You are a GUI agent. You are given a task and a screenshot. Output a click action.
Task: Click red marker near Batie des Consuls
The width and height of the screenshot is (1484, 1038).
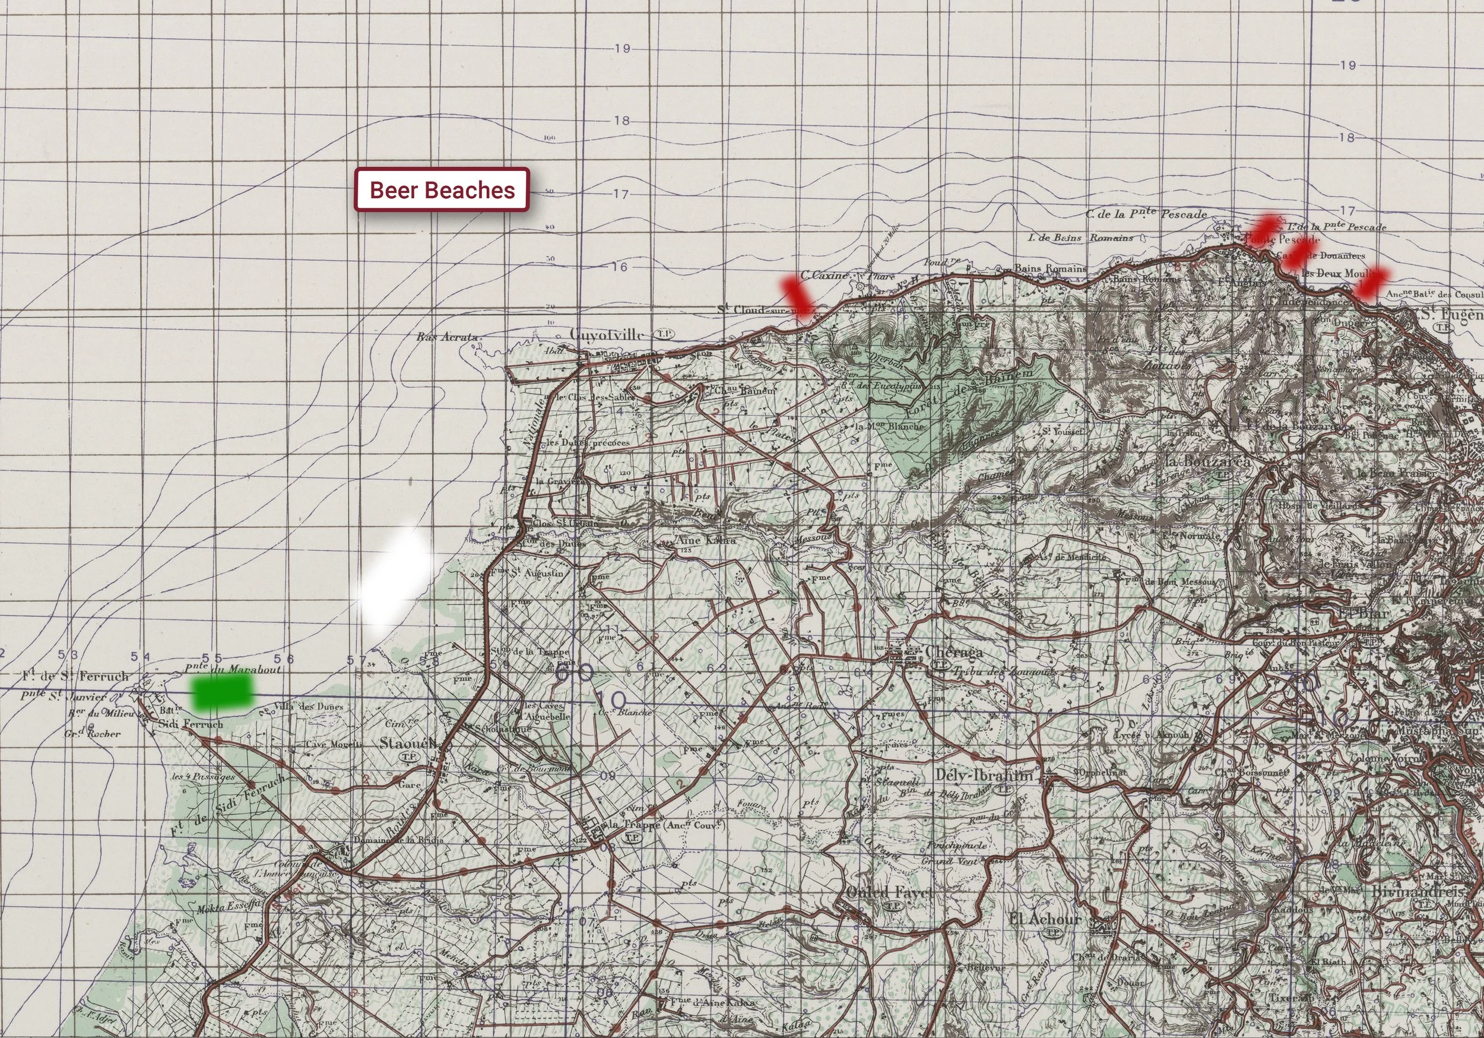coord(1372,283)
